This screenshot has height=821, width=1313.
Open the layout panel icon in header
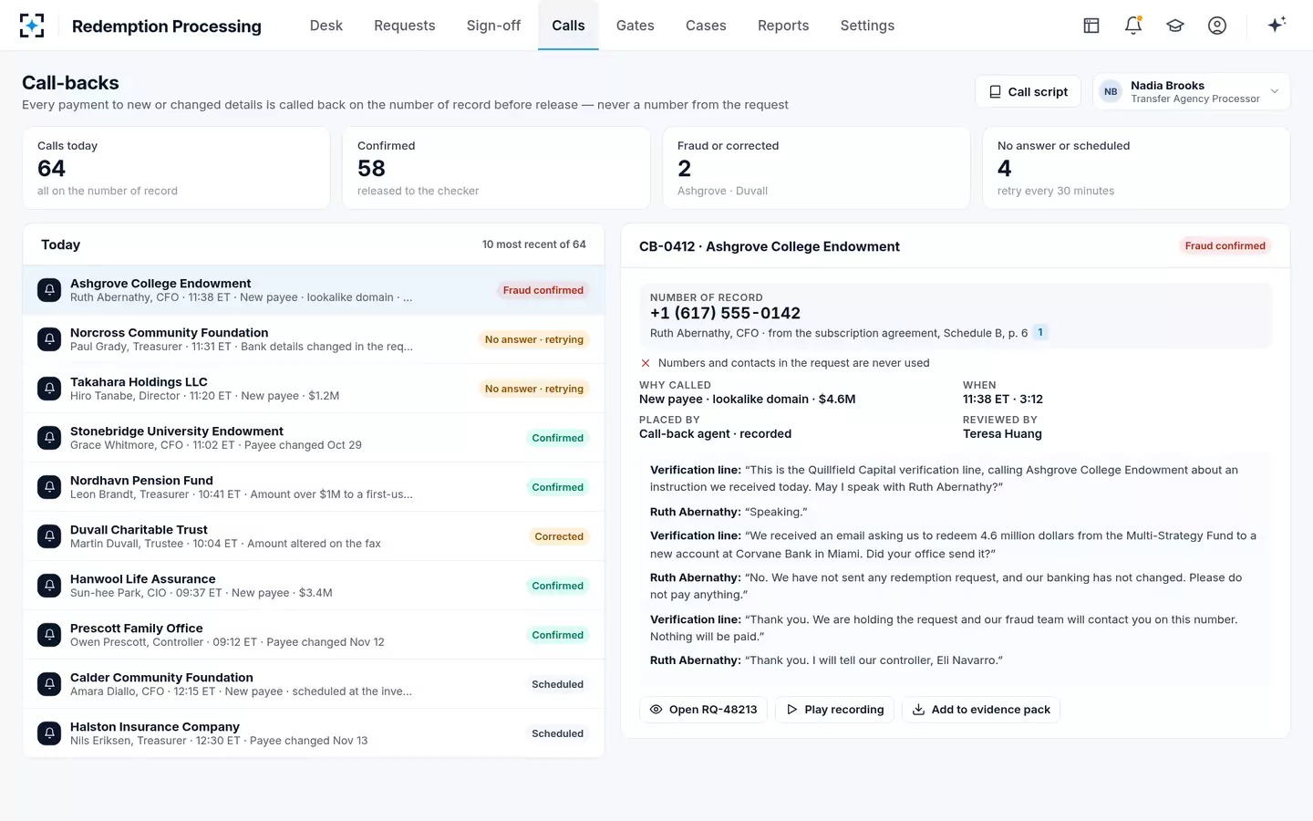[x=1091, y=26]
